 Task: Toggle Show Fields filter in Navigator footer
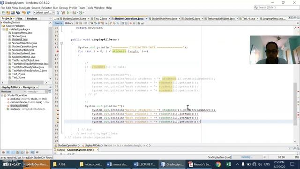8,152
